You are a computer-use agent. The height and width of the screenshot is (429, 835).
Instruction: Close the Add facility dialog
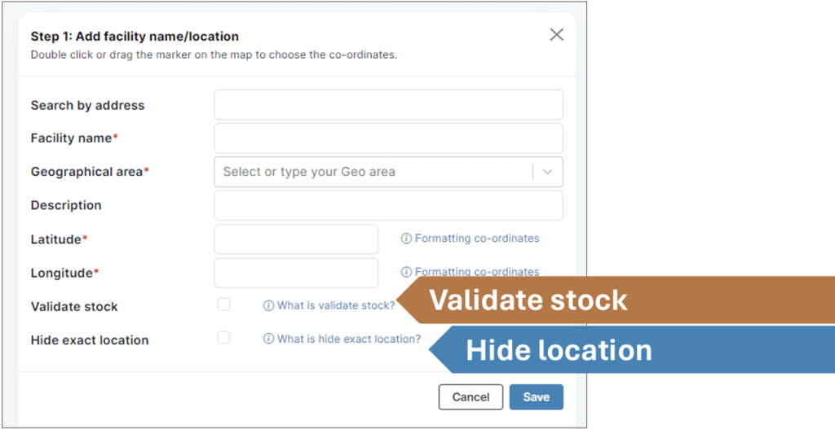coord(556,34)
